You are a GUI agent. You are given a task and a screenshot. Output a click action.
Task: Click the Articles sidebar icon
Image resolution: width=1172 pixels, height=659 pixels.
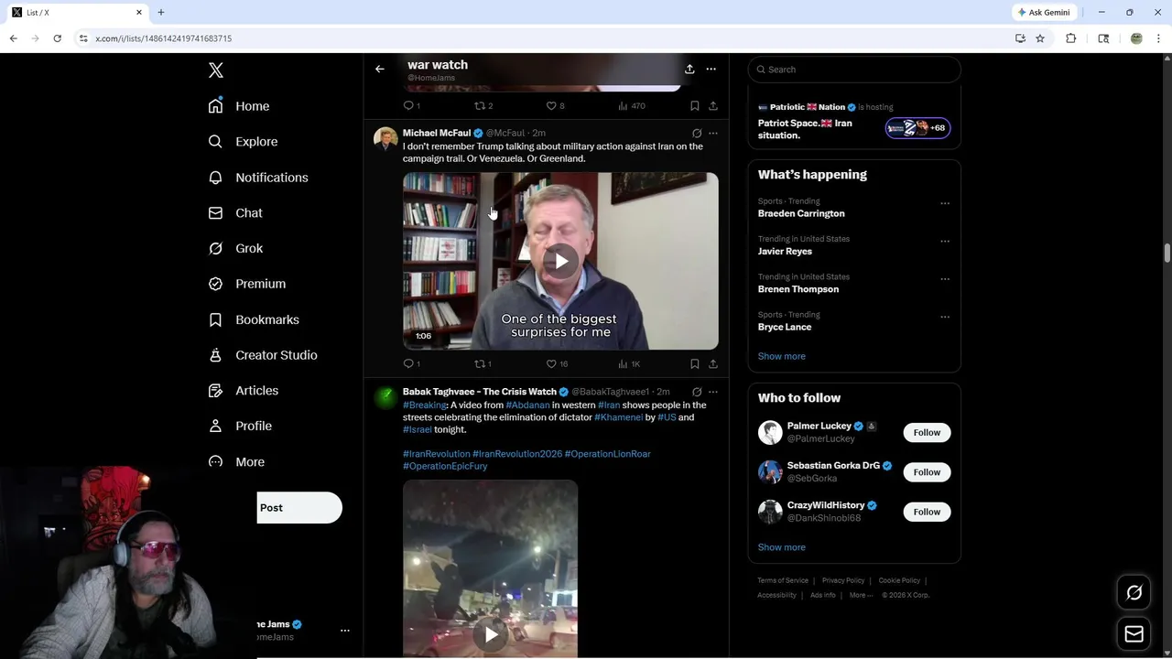click(x=216, y=391)
